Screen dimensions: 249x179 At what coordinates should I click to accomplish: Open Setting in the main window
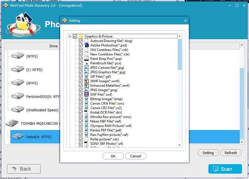pos(208,153)
